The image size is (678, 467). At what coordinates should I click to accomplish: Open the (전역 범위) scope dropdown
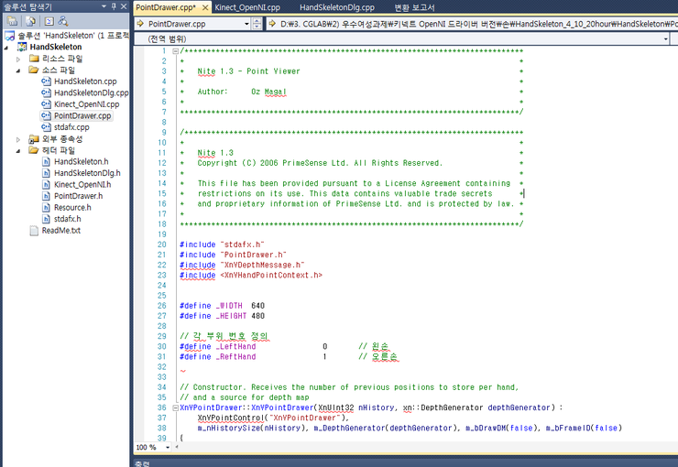click(665, 38)
